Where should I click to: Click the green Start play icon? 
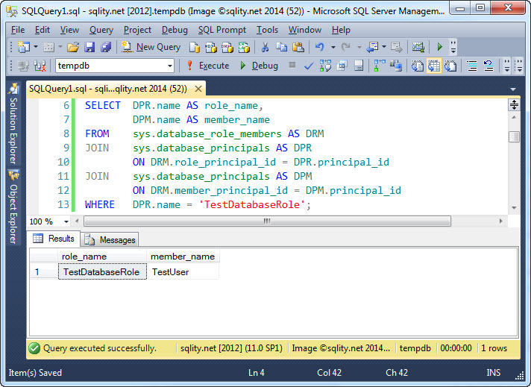click(x=439, y=47)
